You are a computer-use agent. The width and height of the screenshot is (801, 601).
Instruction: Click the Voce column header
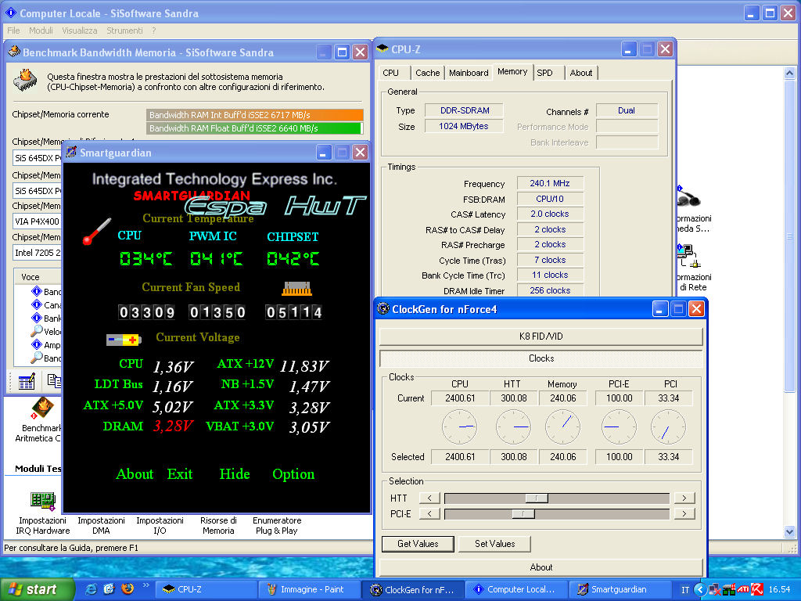point(37,277)
